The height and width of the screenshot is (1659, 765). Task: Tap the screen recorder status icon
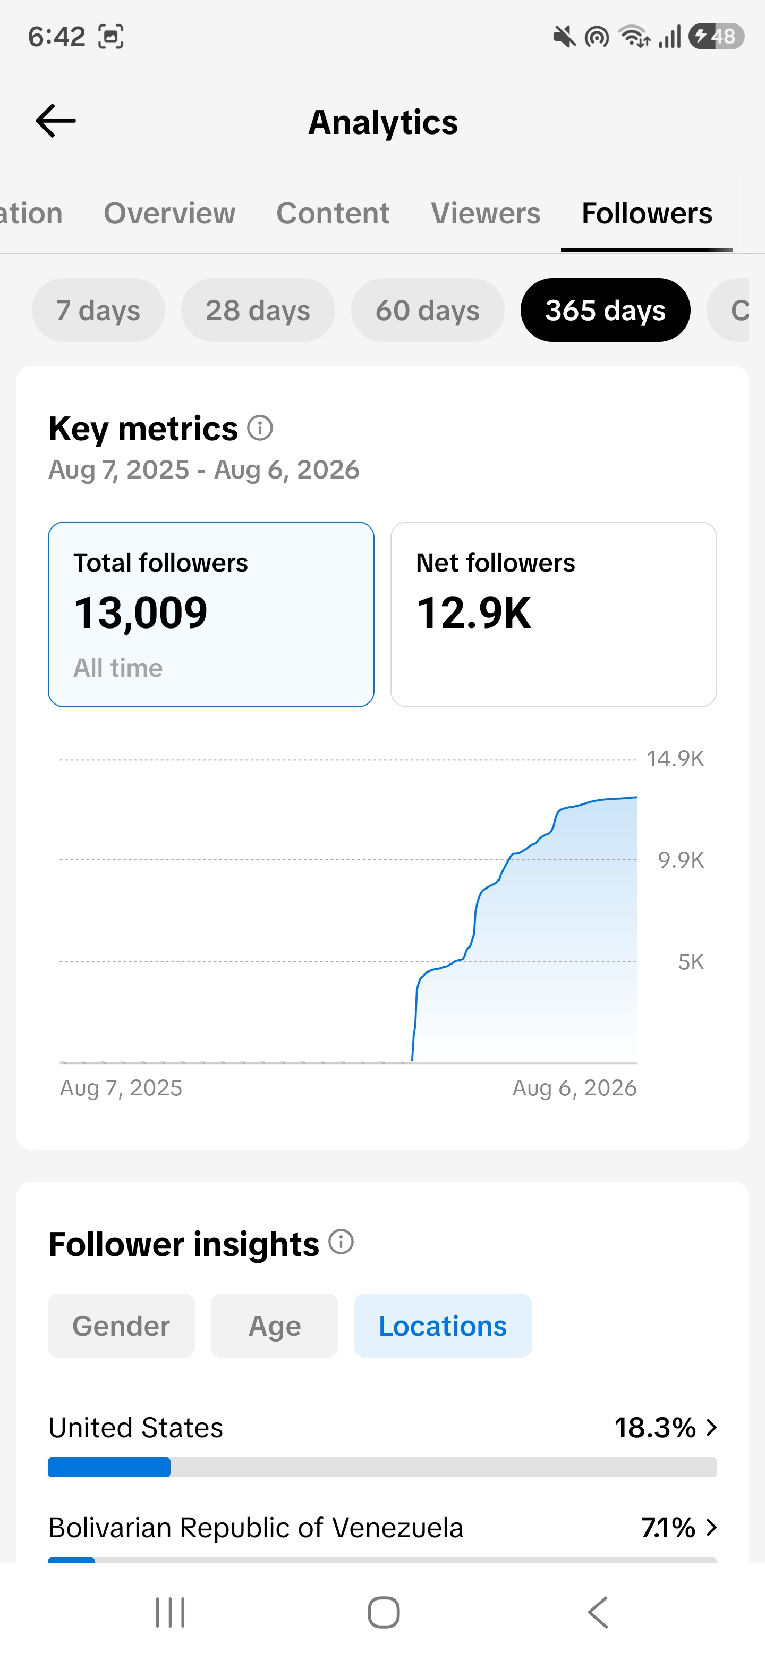pyautogui.click(x=110, y=37)
